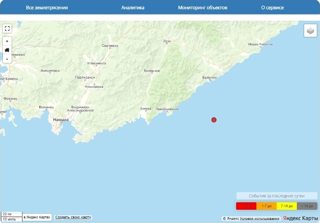The height and width of the screenshot is (223, 320).
Task: Reset map with the home icon
Action: [7, 50]
